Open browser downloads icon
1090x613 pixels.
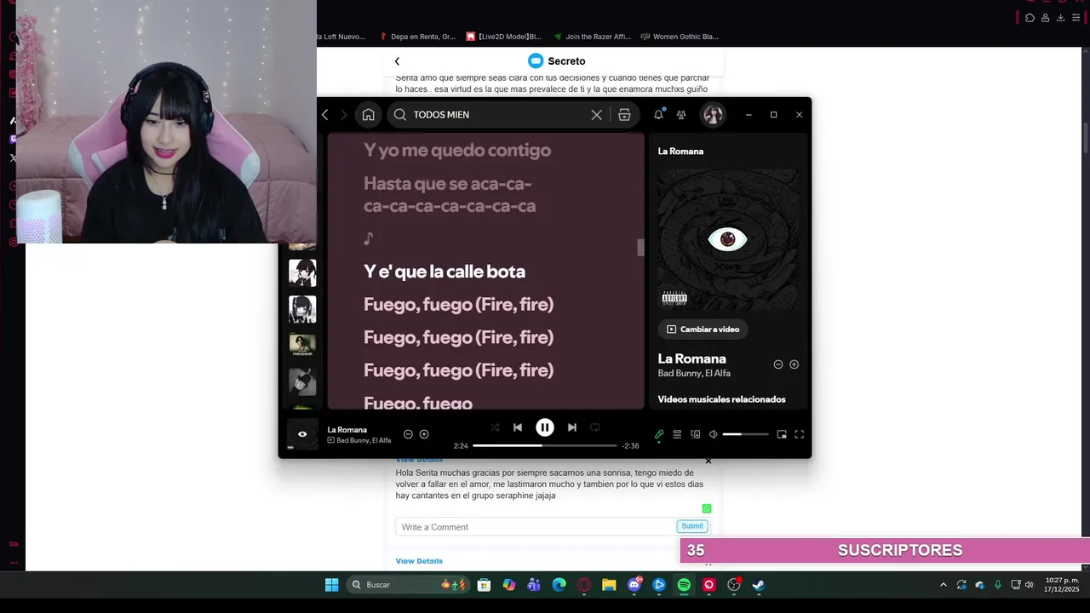point(1060,18)
